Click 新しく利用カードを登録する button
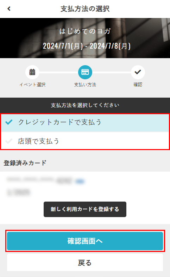Viewport: 170px width, 277px height. point(85,209)
